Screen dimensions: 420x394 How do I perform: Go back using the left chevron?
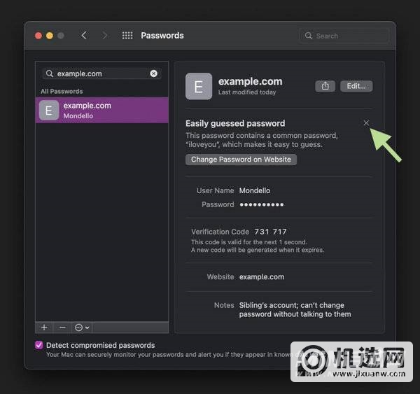tap(84, 36)
